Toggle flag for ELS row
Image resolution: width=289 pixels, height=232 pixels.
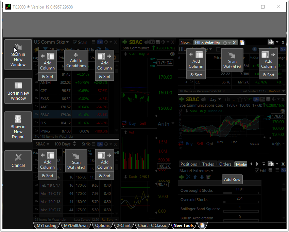tap(36, 123)
